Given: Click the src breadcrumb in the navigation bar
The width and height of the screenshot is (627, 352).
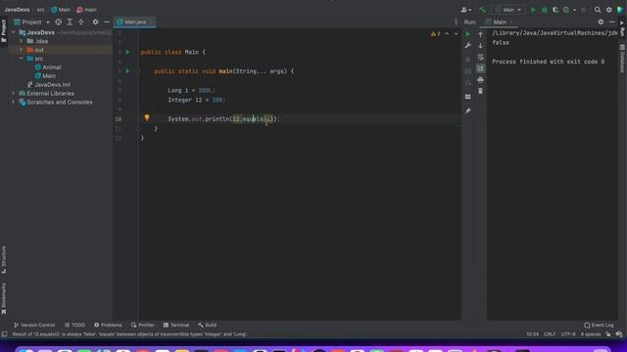Looking at the screenshot, I should tap(41, 10).
